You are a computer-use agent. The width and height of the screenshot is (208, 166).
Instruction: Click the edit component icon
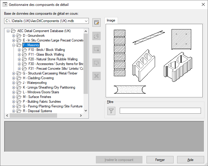pos(96,63)
